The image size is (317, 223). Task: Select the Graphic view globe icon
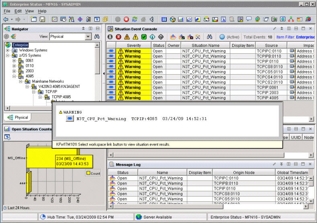pyautogui.click(x=258, y=19)
